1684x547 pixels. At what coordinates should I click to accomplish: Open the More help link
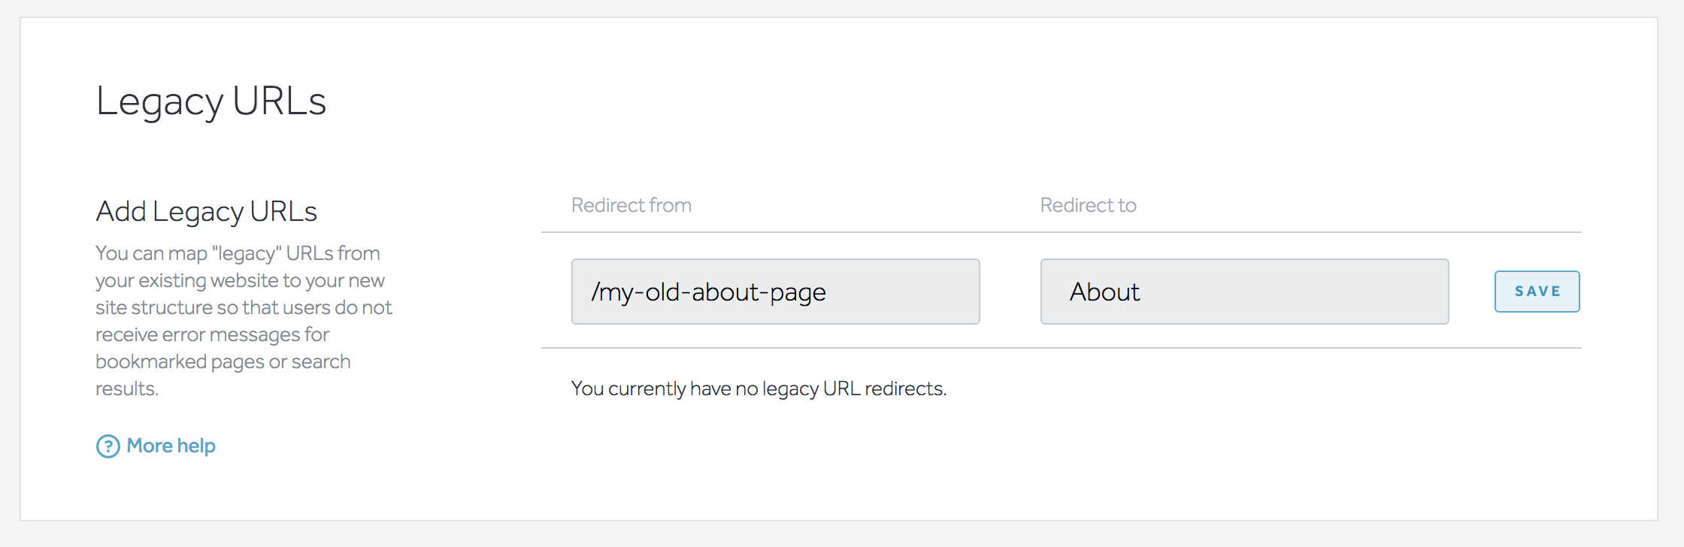(171, 446)
